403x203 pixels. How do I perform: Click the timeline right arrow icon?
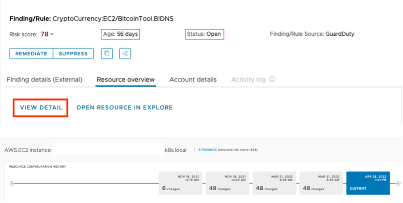(398, 183)
